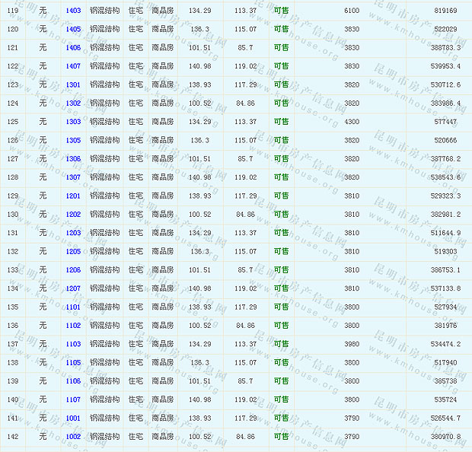472x452 pixels.
Task: View room 1303 details
Action: 73,122
